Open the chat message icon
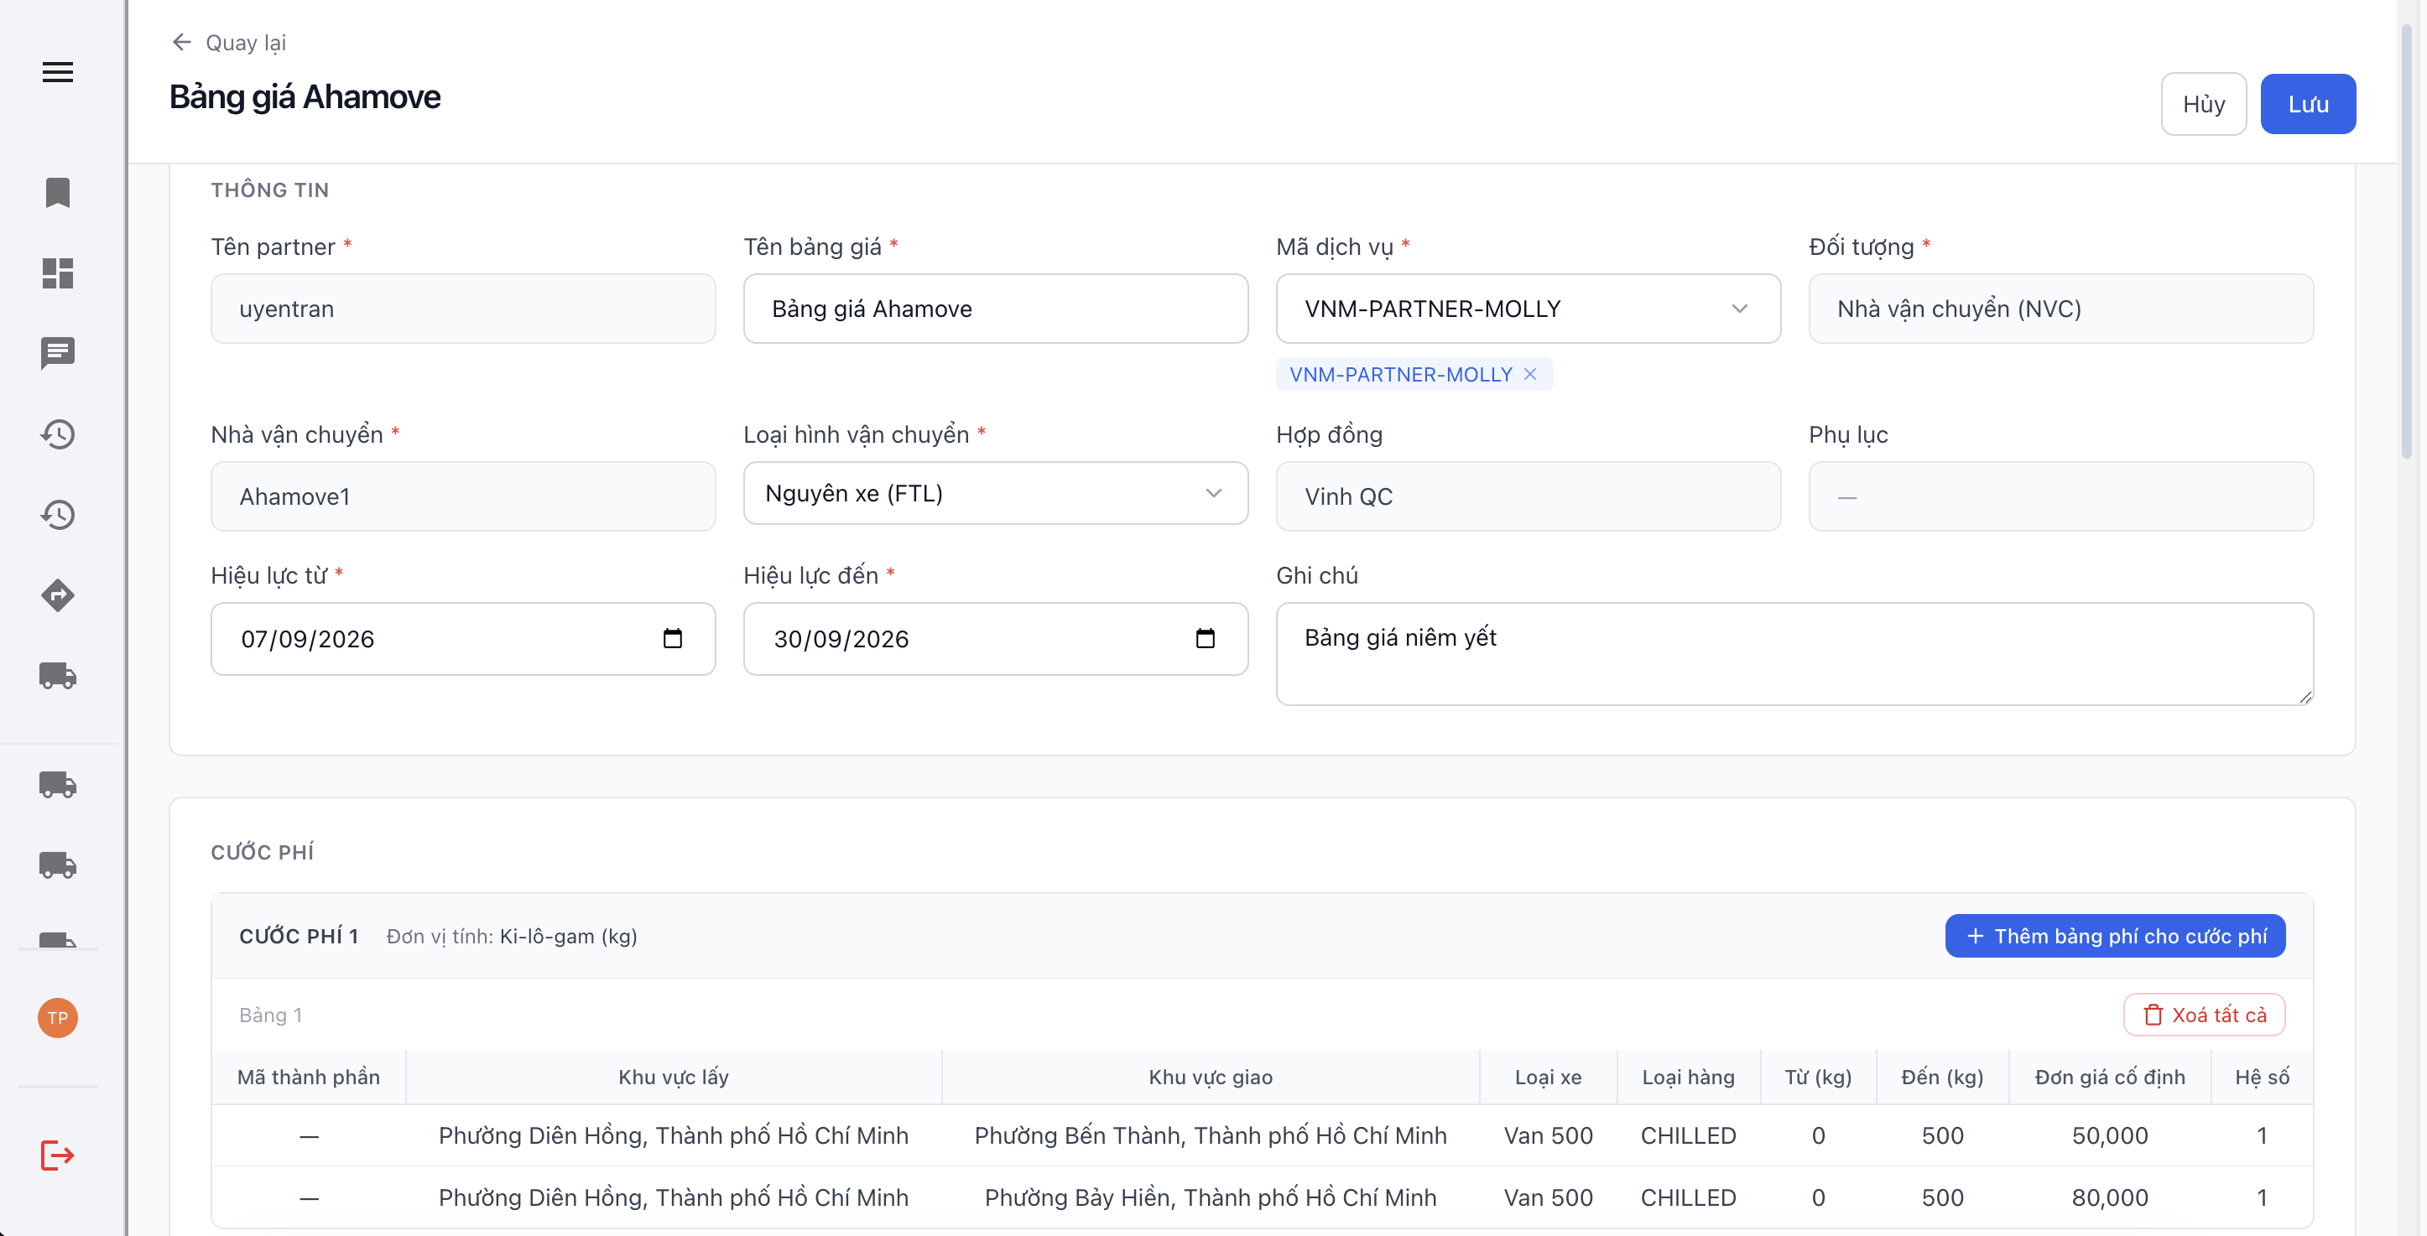2427x1236 pixels. tap(58, 353)
